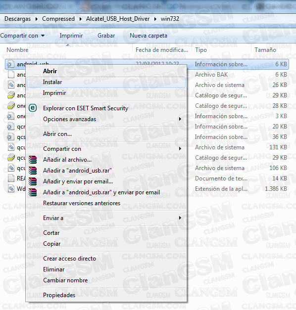The height and width of the screenshot is (310, 296).
Task: Click icon of the 26 KB system file
Action: [11, 85]
